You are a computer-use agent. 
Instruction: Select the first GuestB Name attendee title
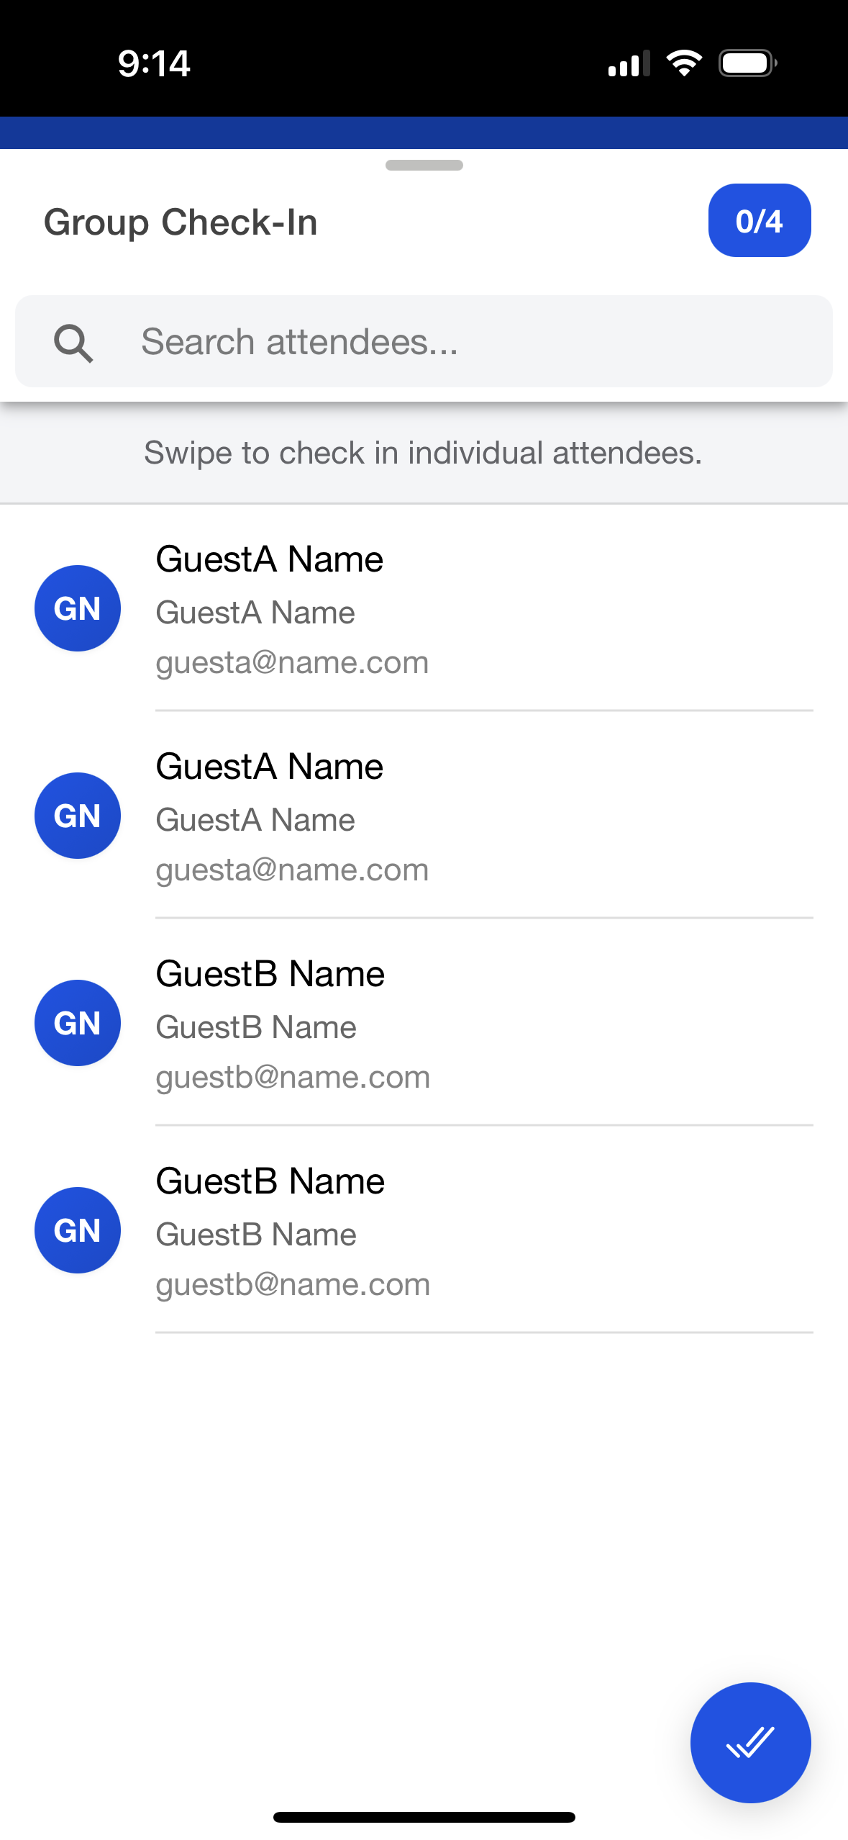[x=270, y=974]
